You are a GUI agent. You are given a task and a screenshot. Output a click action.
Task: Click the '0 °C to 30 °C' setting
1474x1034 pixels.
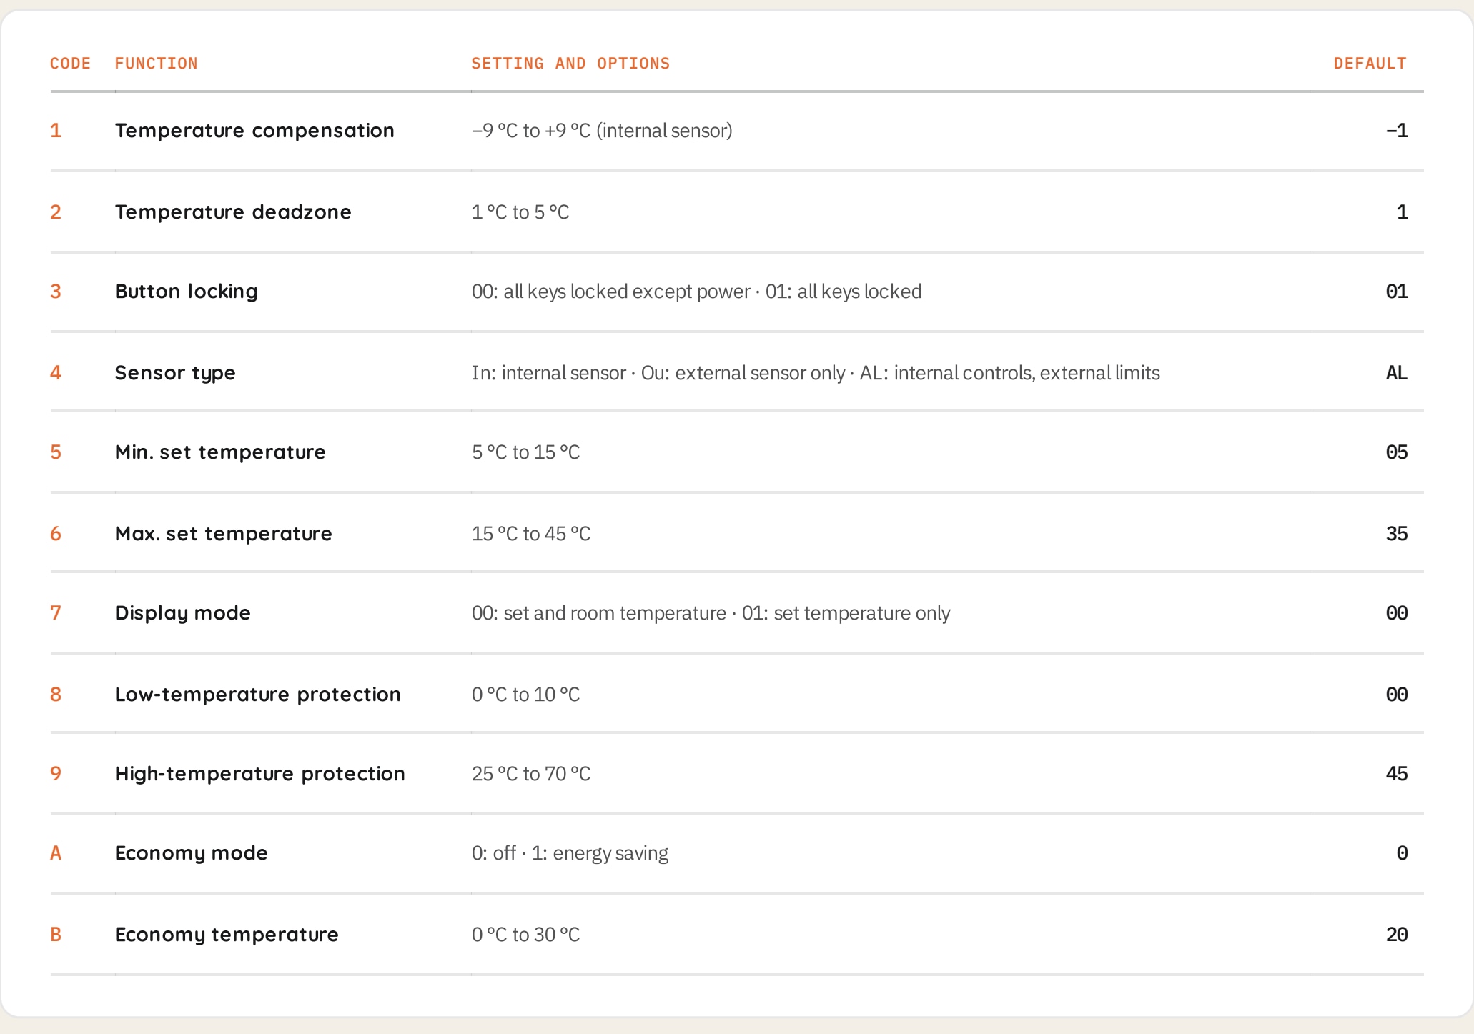tap(525, 935)
